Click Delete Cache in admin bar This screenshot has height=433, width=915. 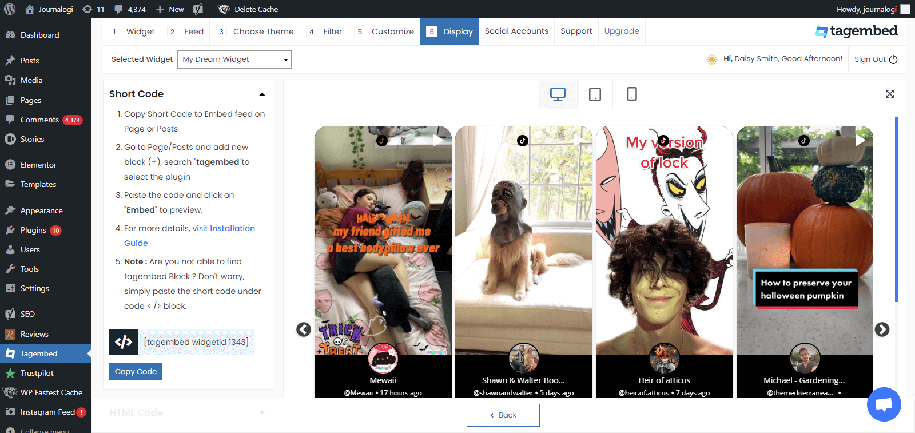[x=248, y=9]
